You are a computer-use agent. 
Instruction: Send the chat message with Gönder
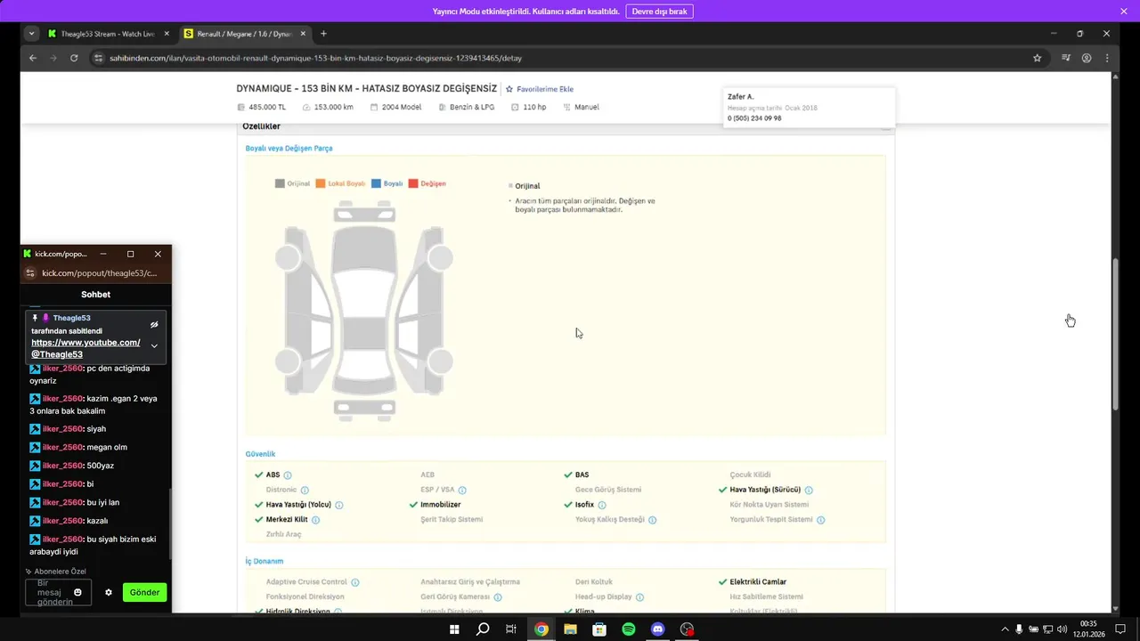click(x=144, y=592)
